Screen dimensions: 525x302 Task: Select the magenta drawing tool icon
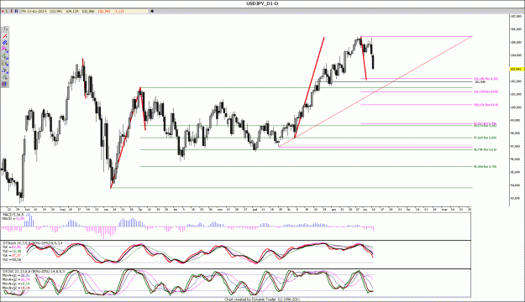[5, 49]
